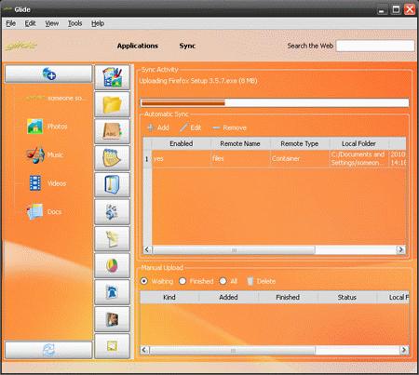This screenshot has width=419, height=375.
Task: Click the Search the Web field
Action: 375,46
